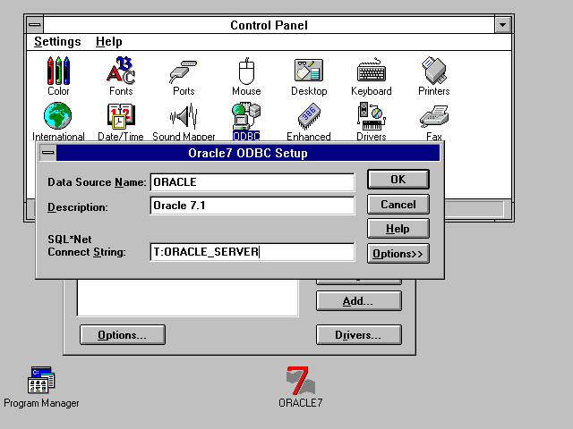Open the Printers icon

(x=433, y=71)
